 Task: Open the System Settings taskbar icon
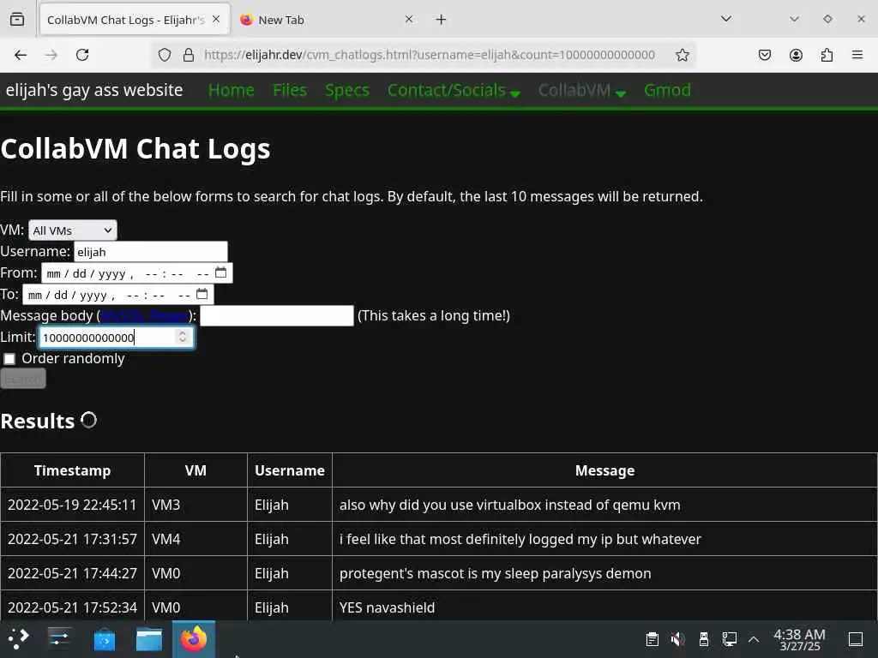point(59,639)
